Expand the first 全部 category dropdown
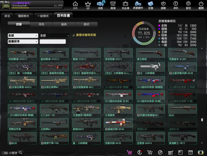This screenshot has width=207, height=156. point(23,36)
